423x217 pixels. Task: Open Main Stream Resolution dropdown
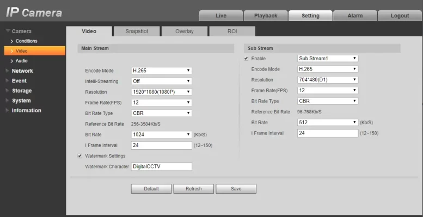pyautogui.click(x=161, y=92)
